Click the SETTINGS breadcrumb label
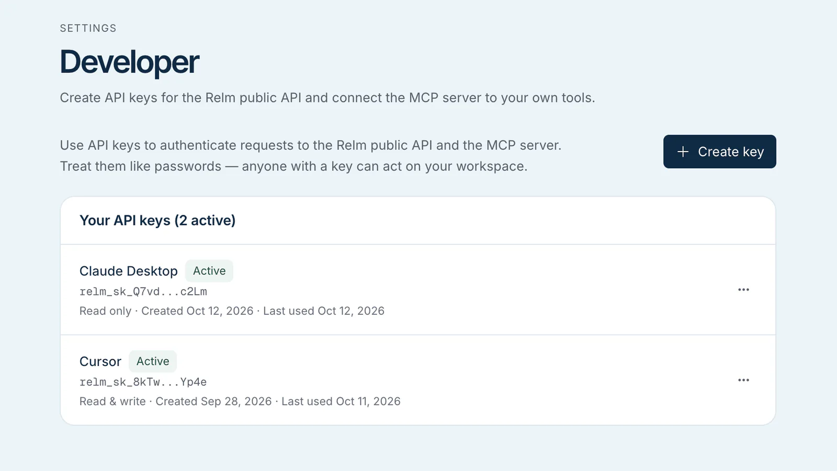Image resolution: width=837 pixels, height=471 pixels. 88,28
